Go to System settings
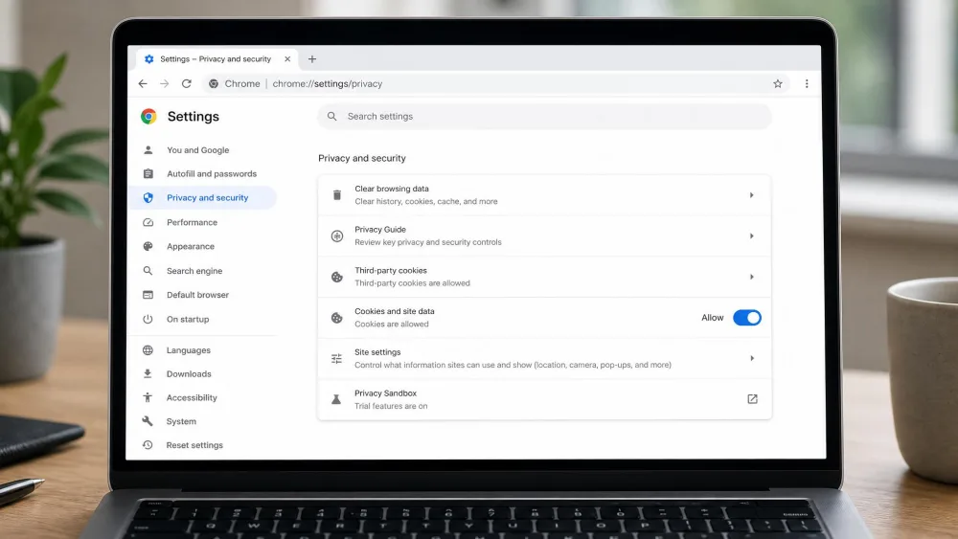Screen dimensions: 958x539 (x=181, y=422)
